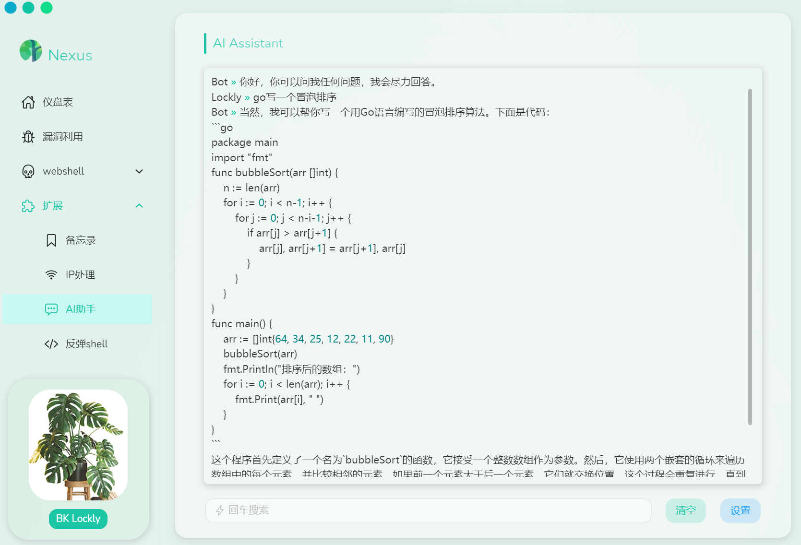Click 'if arr[j] > arr[j+1] {' line
The image size is (801, 545).
point(293,233)
